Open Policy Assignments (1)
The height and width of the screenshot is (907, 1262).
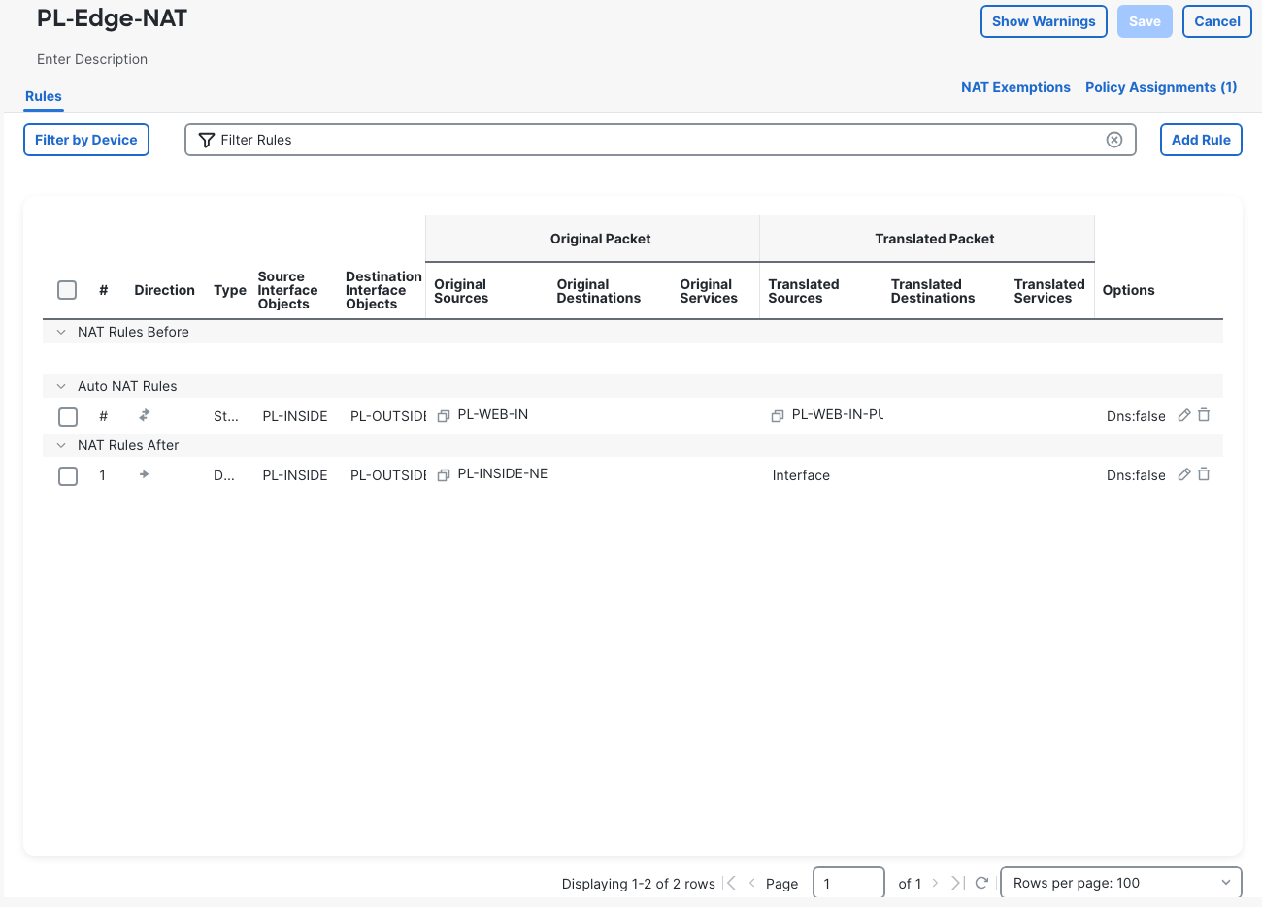pos(1161,87)
